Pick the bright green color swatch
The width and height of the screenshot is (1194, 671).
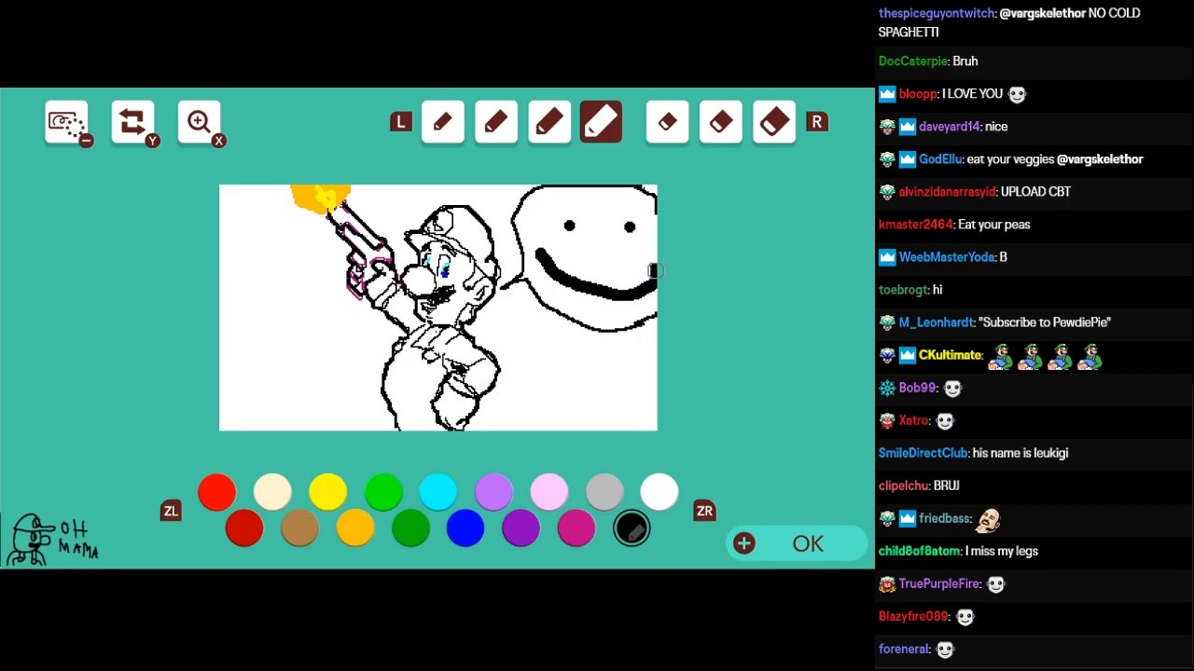(x=383, y=492)
